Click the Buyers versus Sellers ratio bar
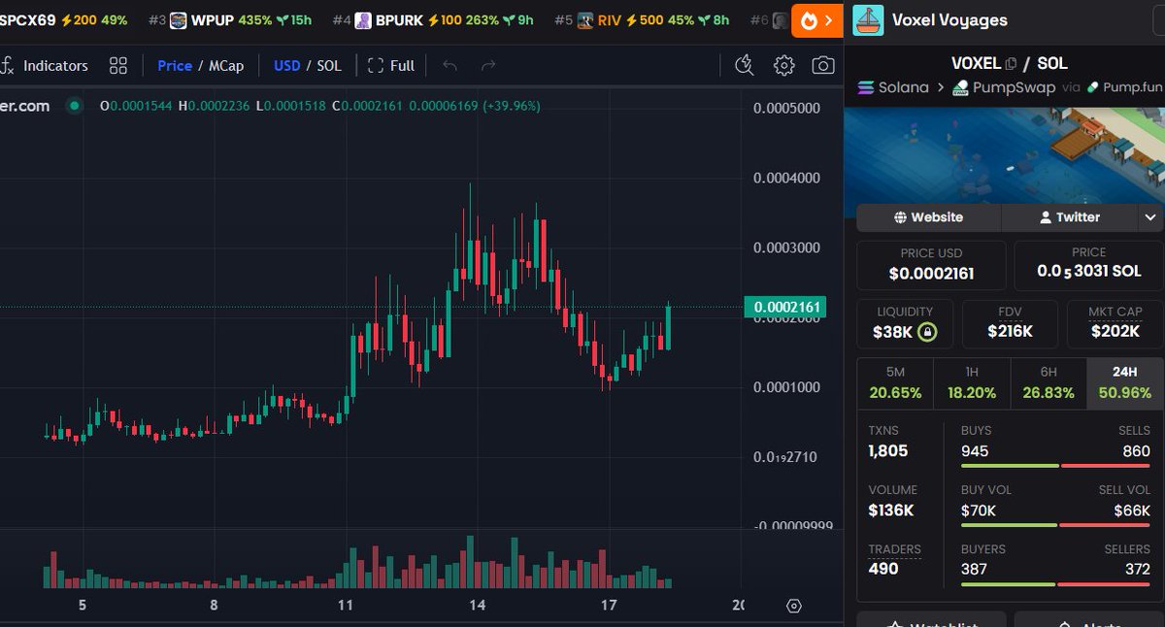 pos(1055,584)
